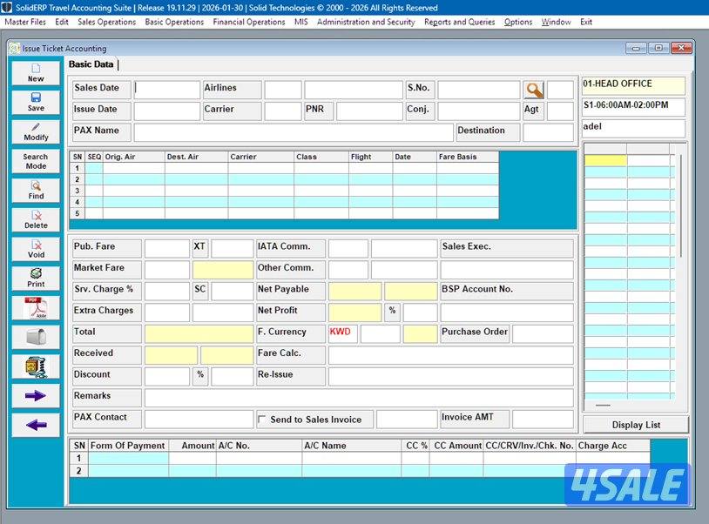Select the Modify icon
This screenshot has height=524, width=709.
(35, 131)
